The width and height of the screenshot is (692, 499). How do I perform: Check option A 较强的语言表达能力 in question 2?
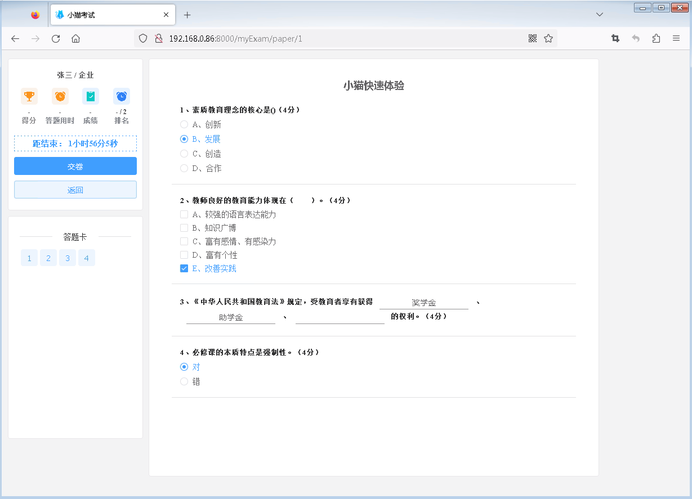[x=184, y=214]
